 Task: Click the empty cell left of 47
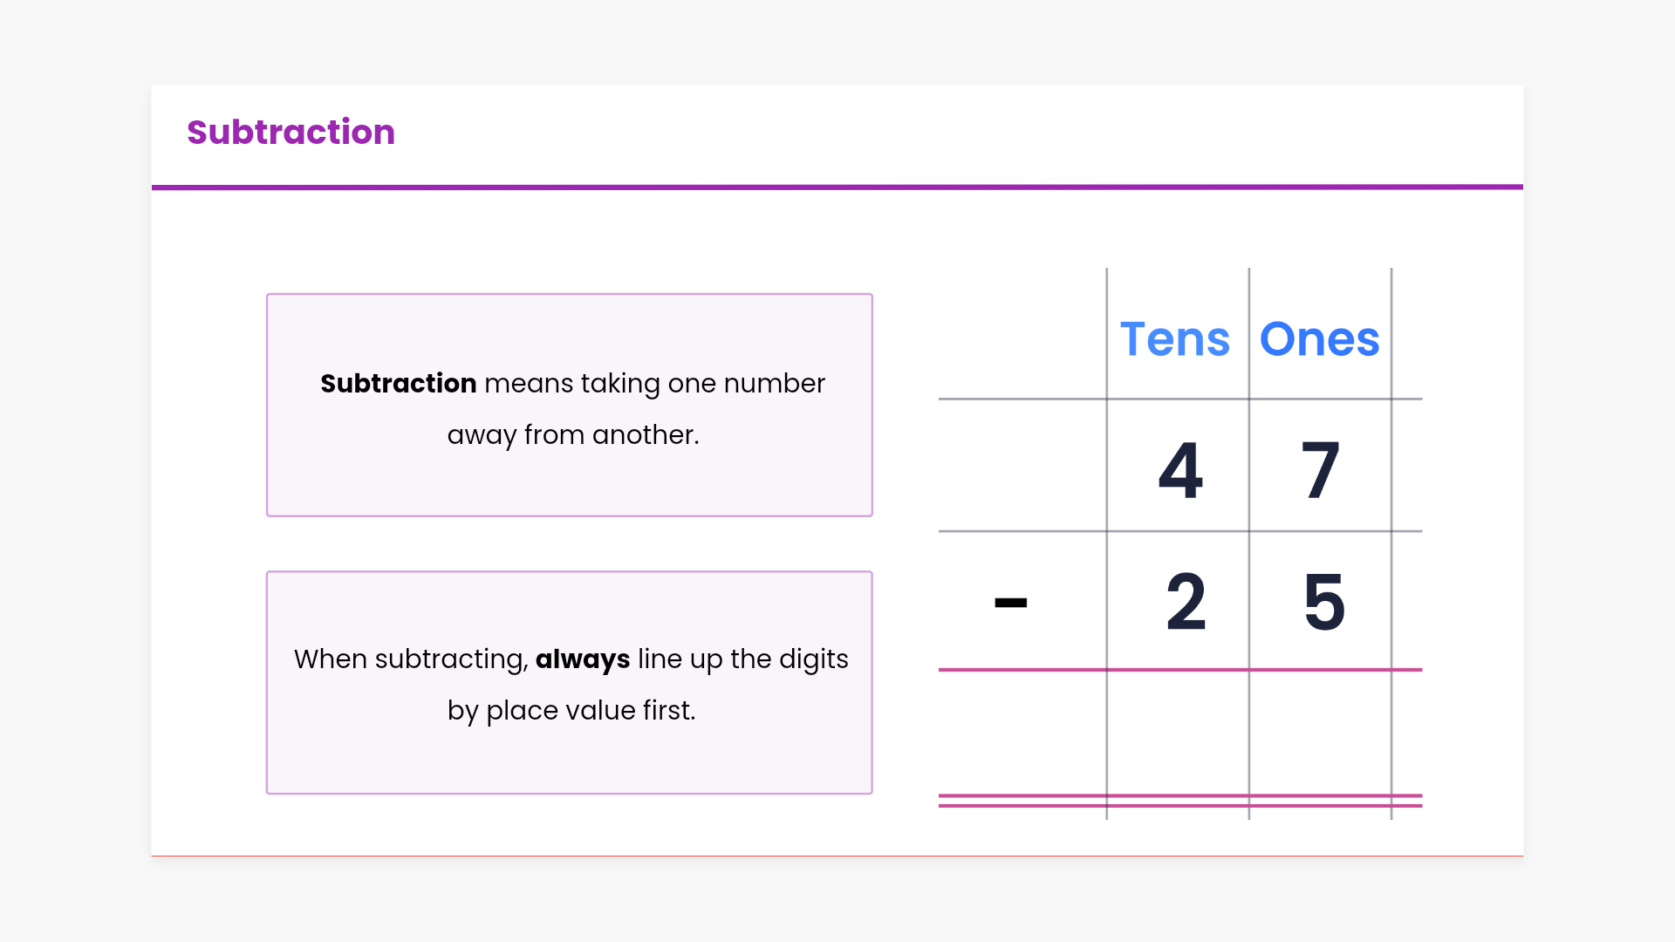coord(1022,466)
